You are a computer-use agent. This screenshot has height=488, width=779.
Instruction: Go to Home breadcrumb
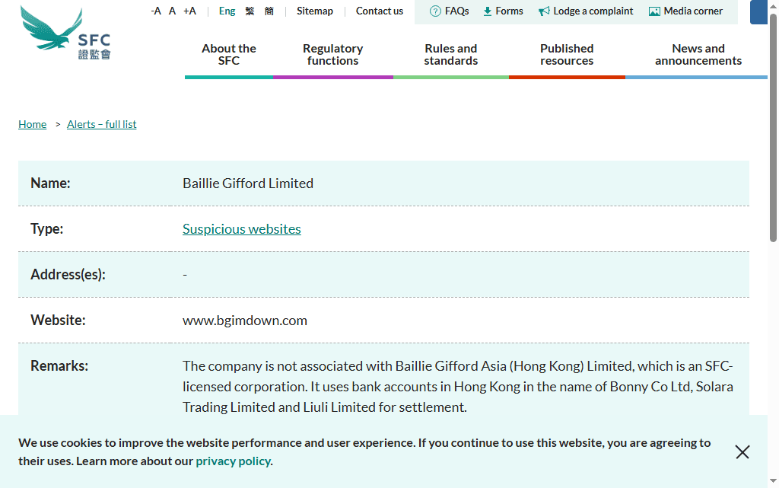(x=32, y=124)
